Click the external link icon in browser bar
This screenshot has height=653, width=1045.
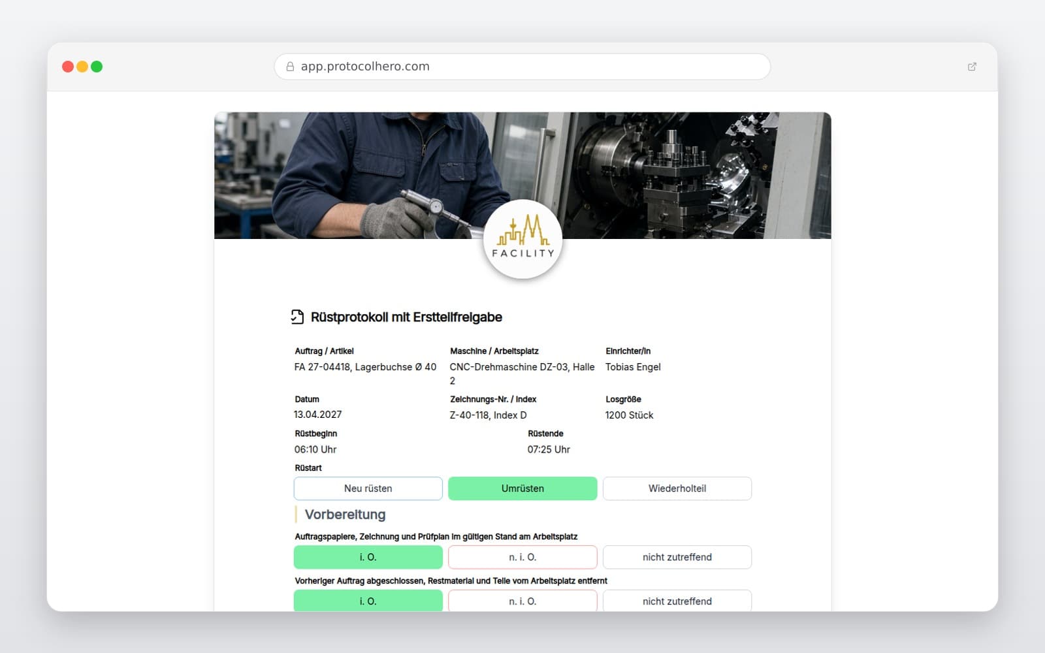tap(972, 67)
